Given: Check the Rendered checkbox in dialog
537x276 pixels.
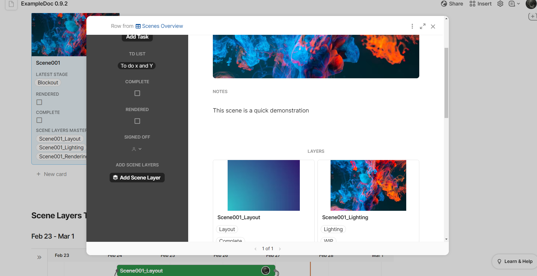Looking at the screenshot, I should pos(137,121).
